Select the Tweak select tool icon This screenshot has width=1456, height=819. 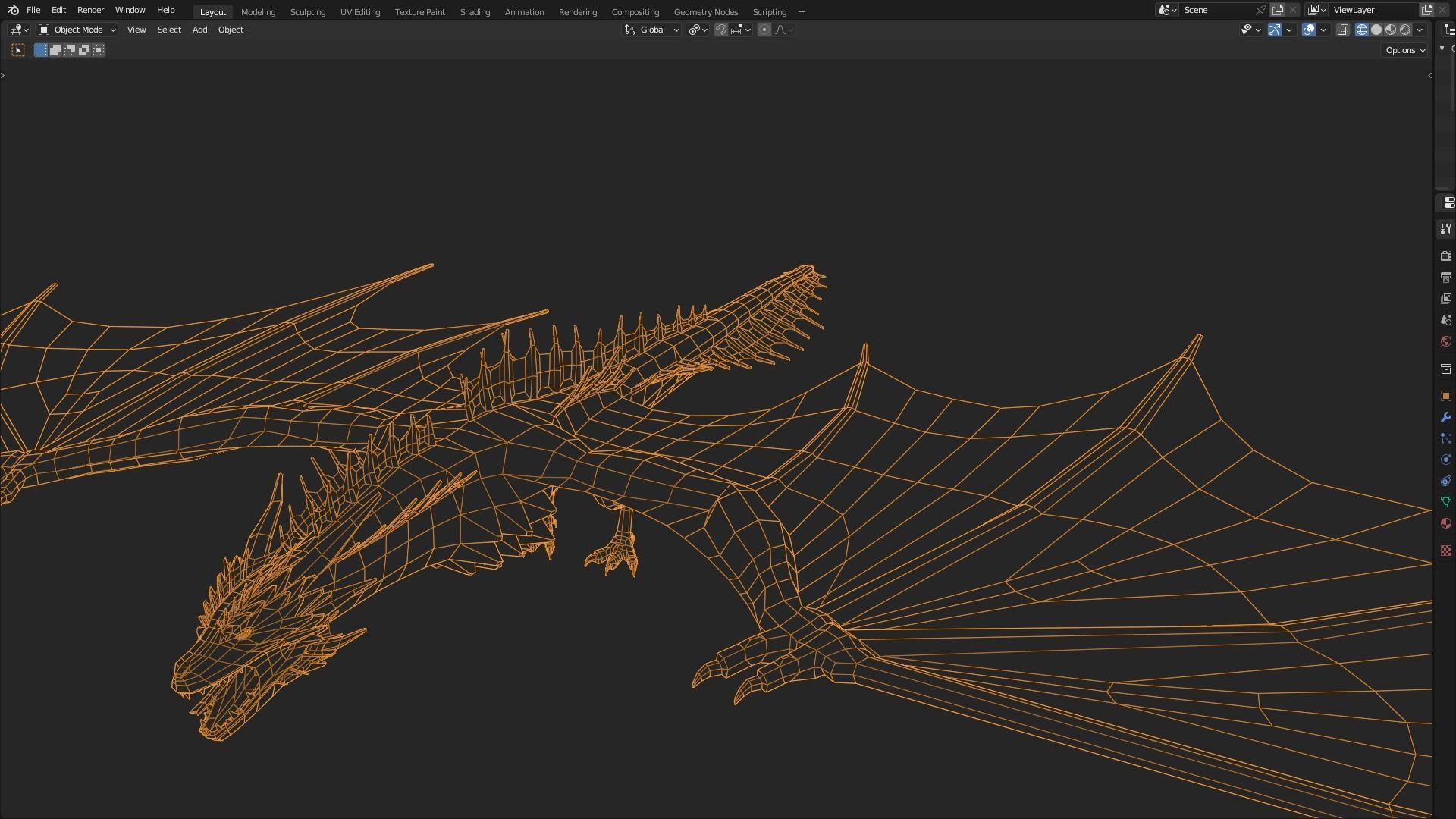click(x=18, y=50)
